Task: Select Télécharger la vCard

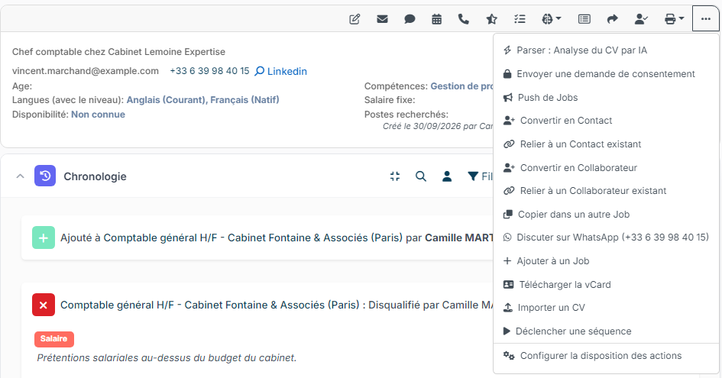Action: 606,285
